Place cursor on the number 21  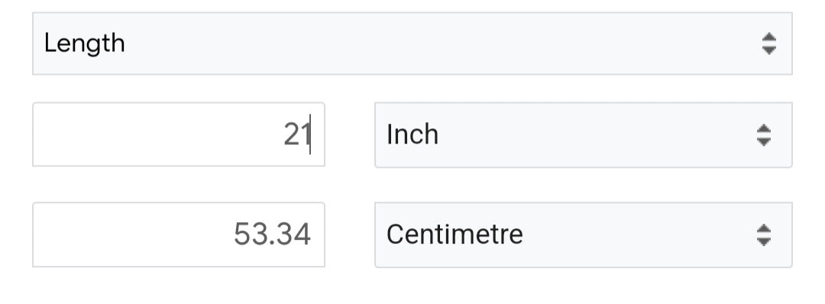coord(296,134)
